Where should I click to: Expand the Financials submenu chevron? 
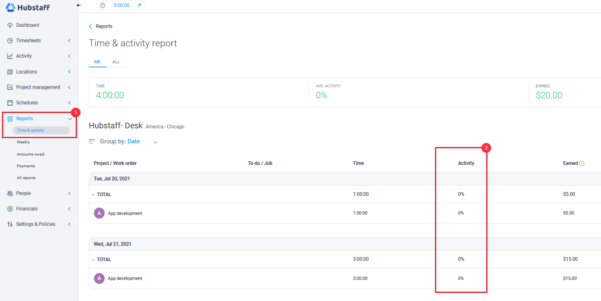coord(70,209)
